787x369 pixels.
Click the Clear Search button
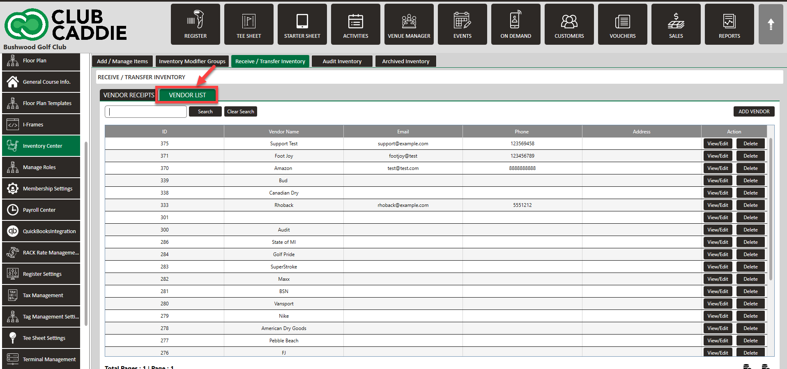[x=240, y=111]
